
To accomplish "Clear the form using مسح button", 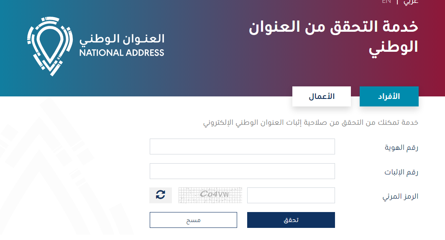I will 193,220.
